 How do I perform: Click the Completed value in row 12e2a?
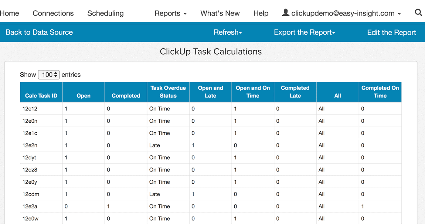click(x=108, y=206)
